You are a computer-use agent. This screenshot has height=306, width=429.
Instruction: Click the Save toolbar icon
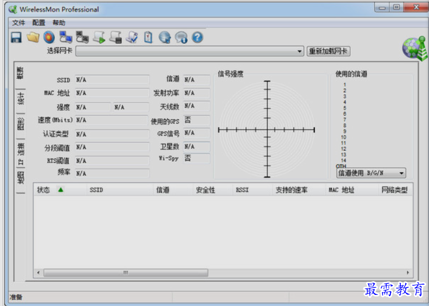click(15, 38)
